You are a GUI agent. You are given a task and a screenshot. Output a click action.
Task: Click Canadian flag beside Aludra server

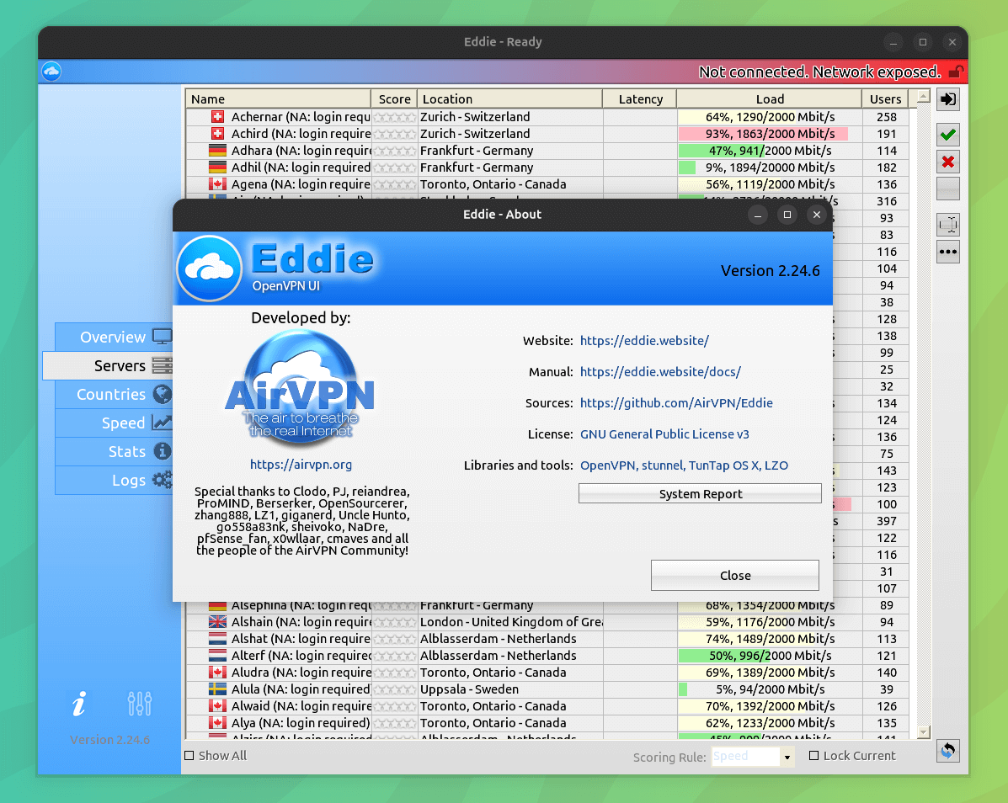[218, 673]
